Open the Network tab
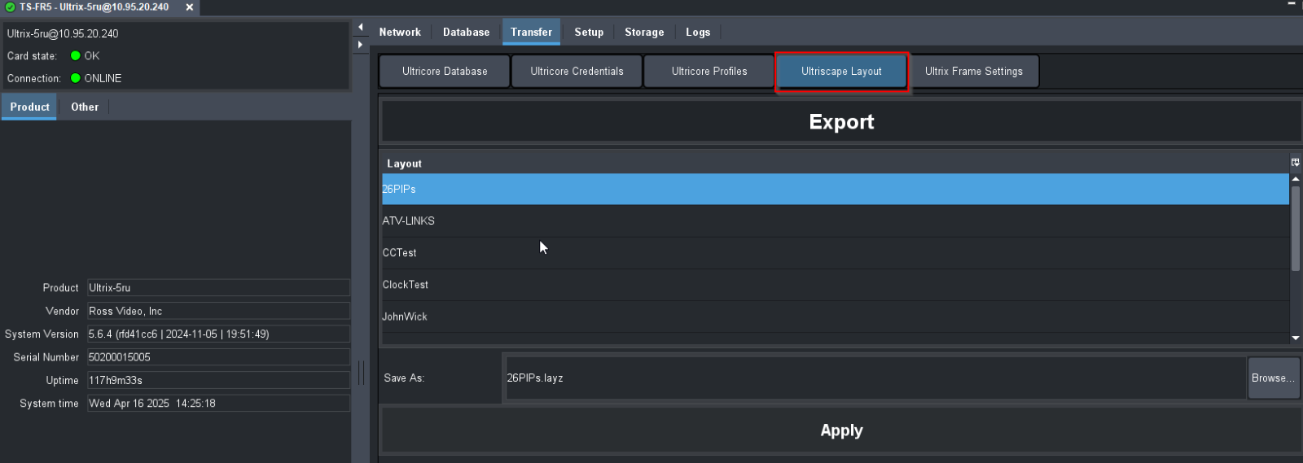 pos(400,32)
